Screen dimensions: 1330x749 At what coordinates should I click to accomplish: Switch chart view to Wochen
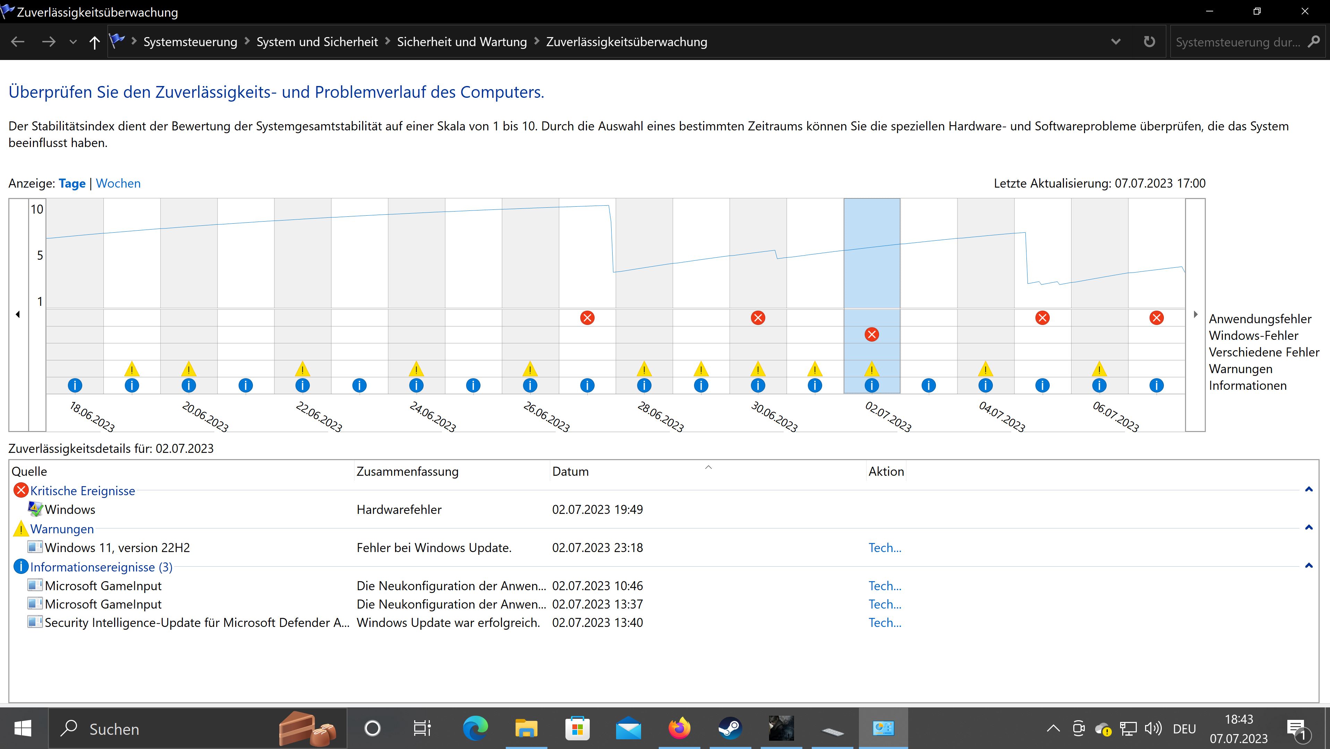click(118, 183)
